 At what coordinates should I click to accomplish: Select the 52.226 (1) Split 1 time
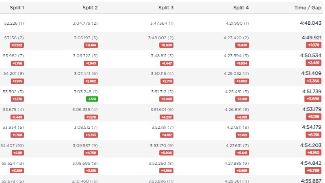click(14, 23)
